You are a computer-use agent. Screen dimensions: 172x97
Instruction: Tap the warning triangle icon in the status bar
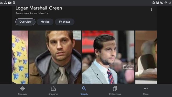pos(5,3)
